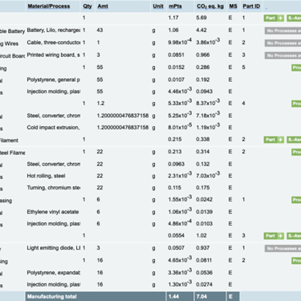Screen dimensions: 301x301
Task: Click the mPts column header
Action: point(175,6)
